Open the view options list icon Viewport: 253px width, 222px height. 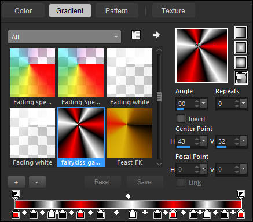[136, 35]
